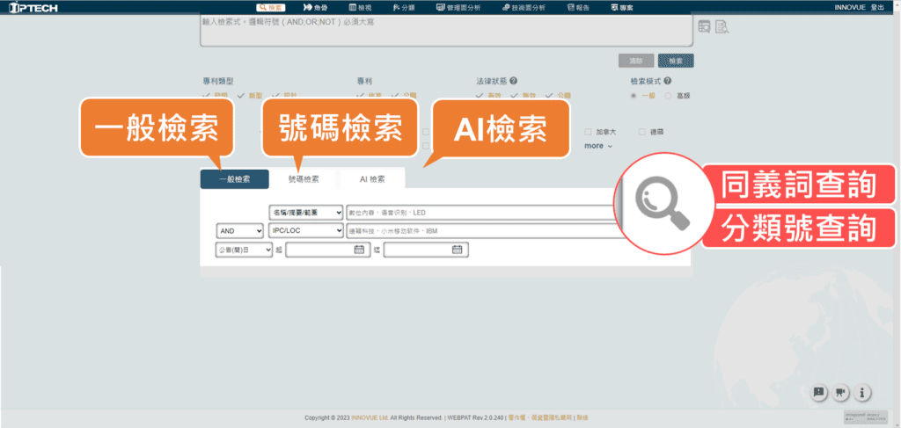This screenshot has height=428, width=901.
Task: Open the AND operator dropdown
Action: [x=239, y=230]
